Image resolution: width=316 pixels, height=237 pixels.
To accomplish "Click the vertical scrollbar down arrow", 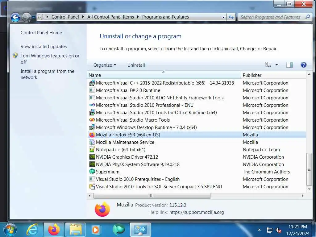I will click(x=309, y=189).
